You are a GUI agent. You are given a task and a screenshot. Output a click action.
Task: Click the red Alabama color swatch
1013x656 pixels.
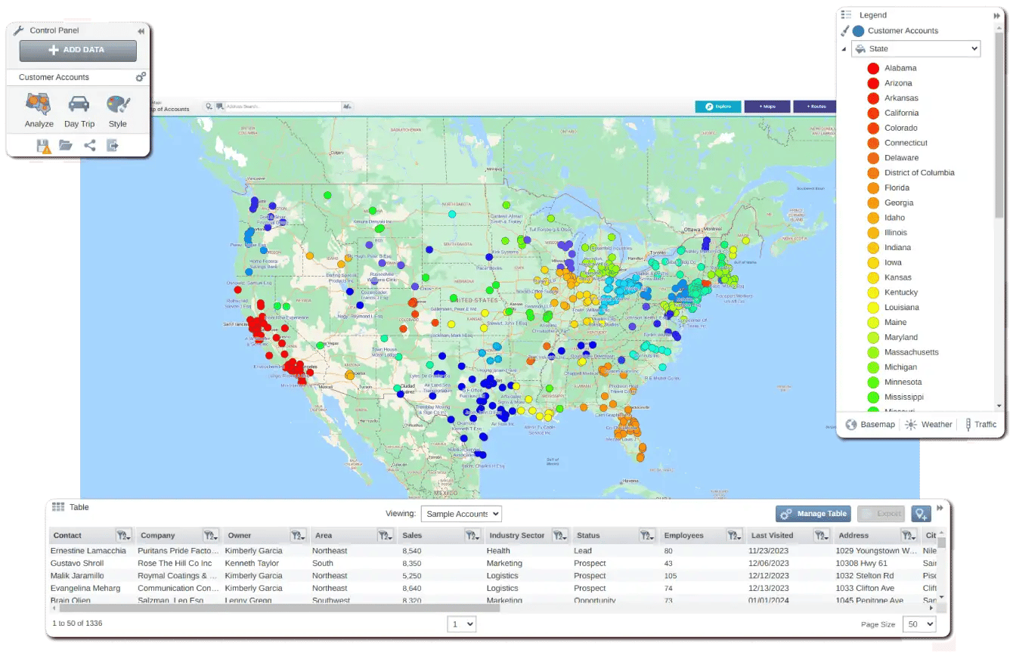click(x=874, y=68)
